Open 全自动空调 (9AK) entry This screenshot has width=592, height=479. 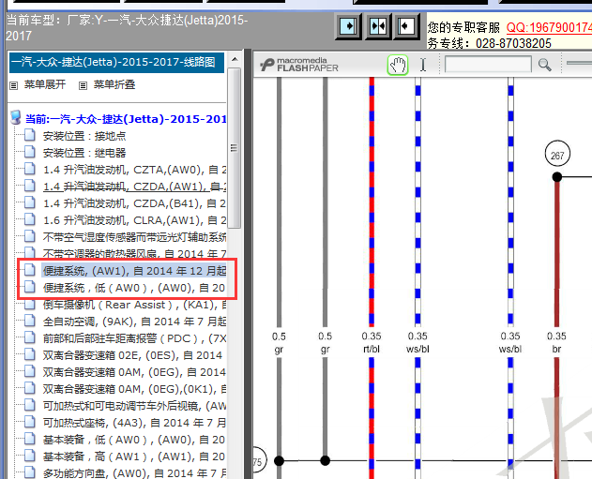point(134,322)
